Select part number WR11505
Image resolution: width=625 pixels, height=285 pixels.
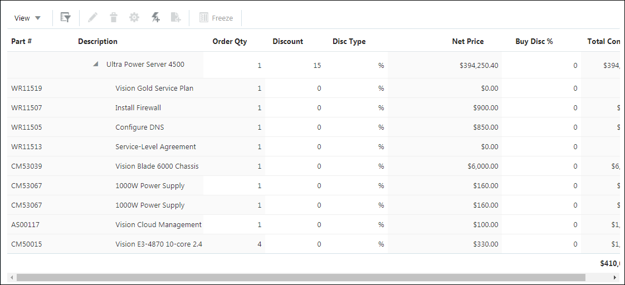[x=27, y=127]
